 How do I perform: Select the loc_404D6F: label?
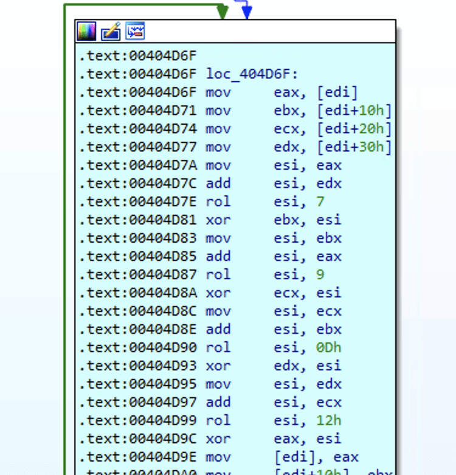point(252,74)
